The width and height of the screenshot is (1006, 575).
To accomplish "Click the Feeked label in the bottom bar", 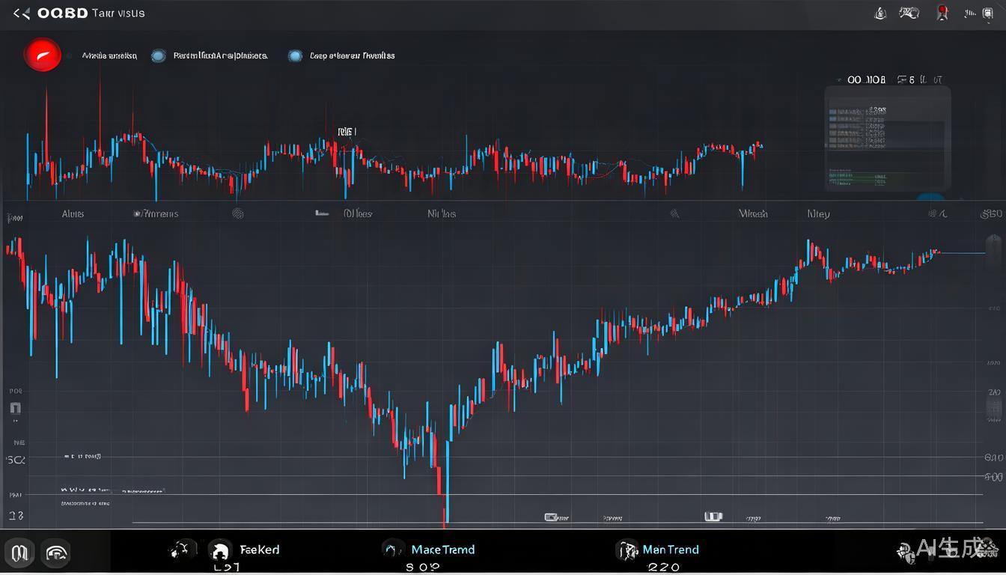I will [x=260, y=550].
